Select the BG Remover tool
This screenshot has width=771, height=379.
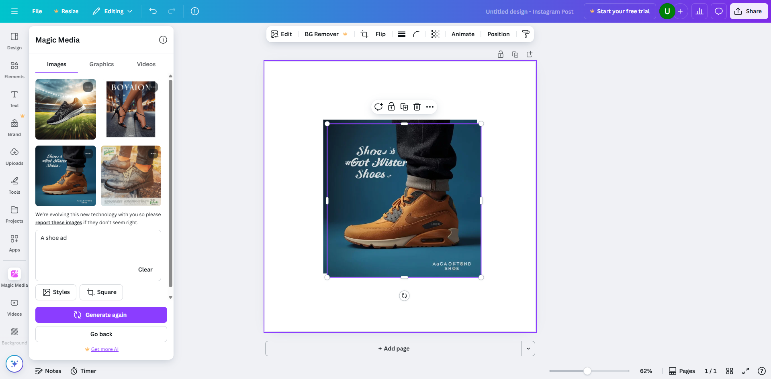click(321, 34)
